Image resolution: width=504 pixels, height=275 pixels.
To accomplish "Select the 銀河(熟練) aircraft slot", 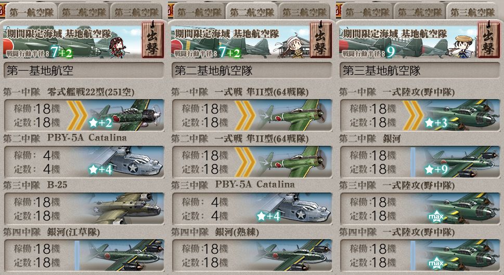I will tap(252, 255).
